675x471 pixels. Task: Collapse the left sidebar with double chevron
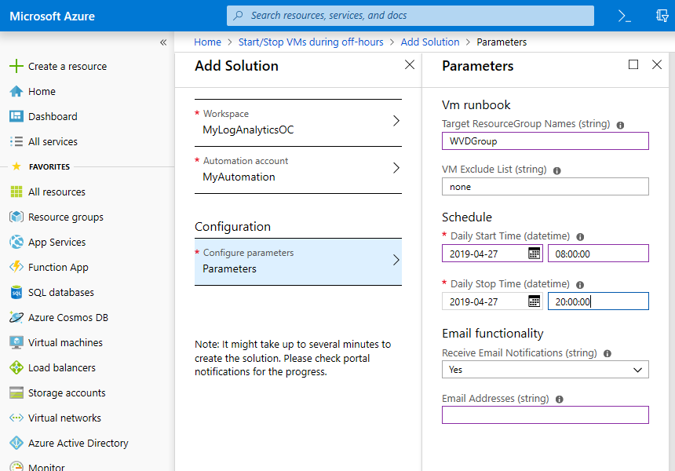pos(163,42)
